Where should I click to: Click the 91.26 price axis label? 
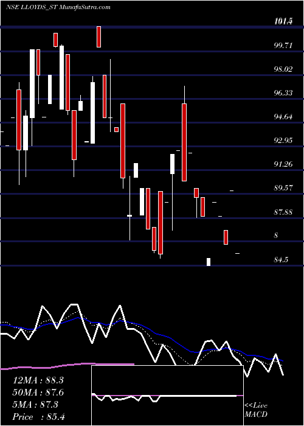point(283,164)
